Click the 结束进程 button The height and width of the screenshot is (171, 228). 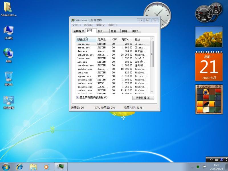[143, 98]
